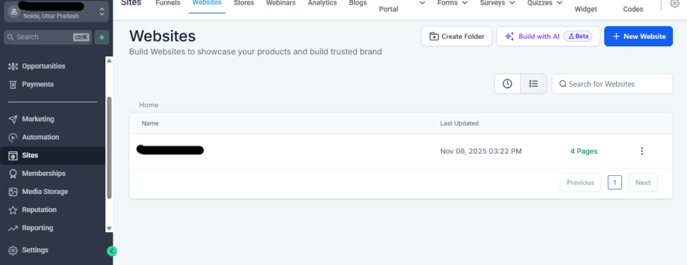The width and height of the screenshot is (687, 265).
Task: Click the sidebar scrollbar up arrow
Action: tap(109, 60)
